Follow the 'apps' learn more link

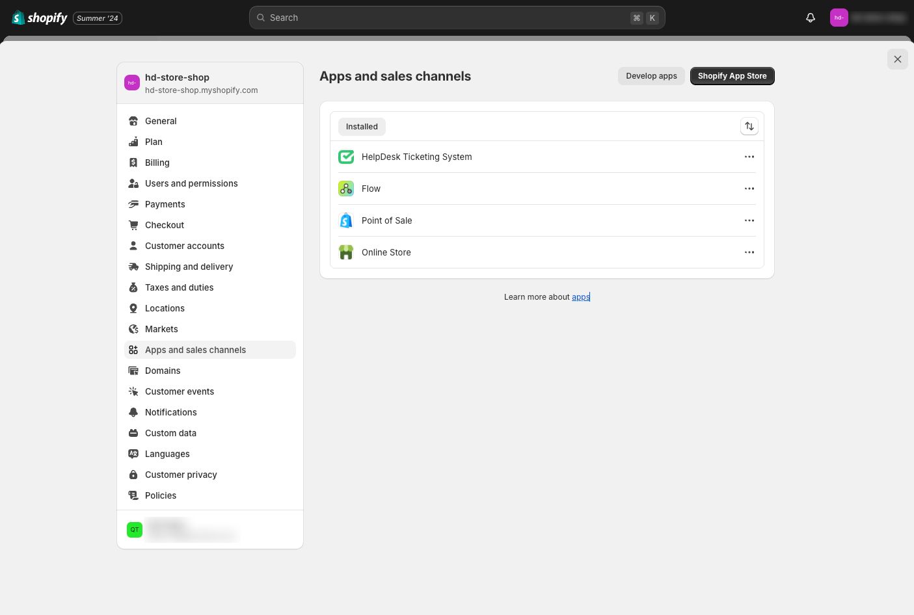coord(581,297)
